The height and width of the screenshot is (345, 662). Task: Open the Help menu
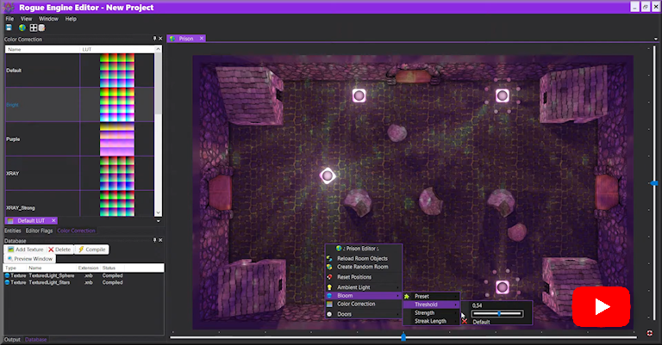point(71,19)
